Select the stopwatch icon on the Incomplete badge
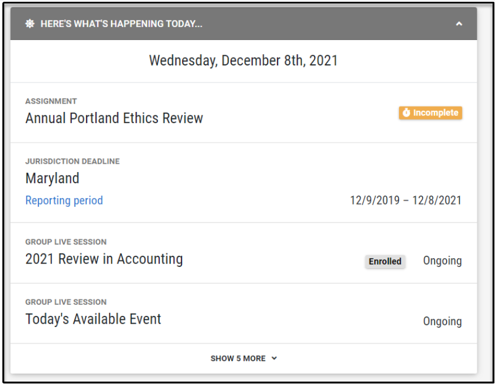Viewport: 495px width, 386px height. pos(405,113)
